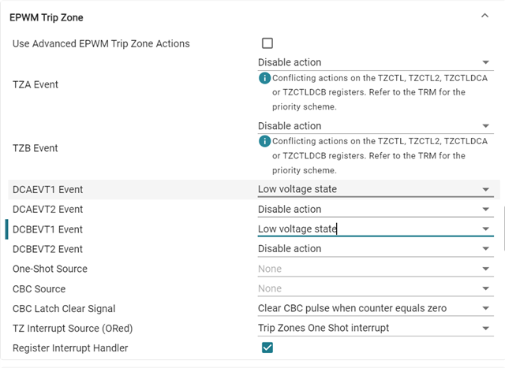Click the DCBEVT1 Event row label
The height and width of the screenshot is (368, 505).
click(x=48, y=229)
